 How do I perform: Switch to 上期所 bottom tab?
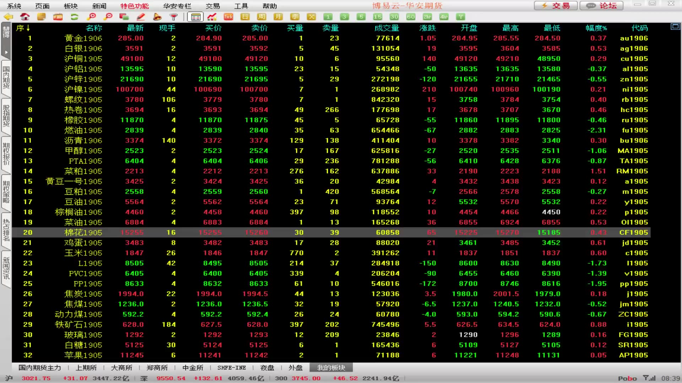[x=86, y=368]
